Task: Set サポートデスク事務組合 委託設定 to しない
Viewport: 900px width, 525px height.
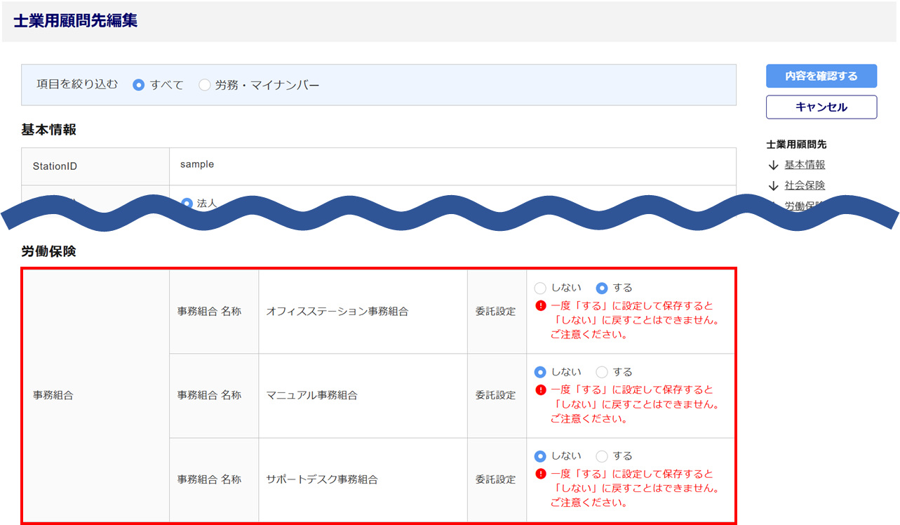Action: point(540,456)
